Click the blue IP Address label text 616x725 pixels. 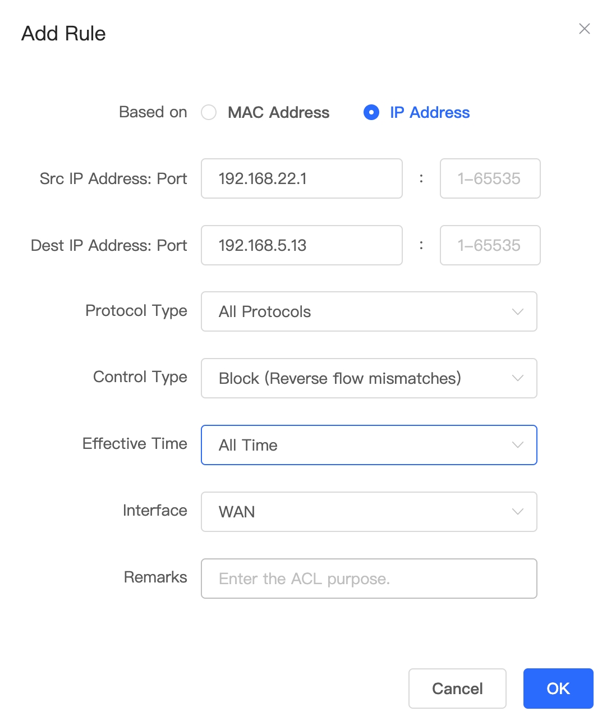[x=430, y=112]
